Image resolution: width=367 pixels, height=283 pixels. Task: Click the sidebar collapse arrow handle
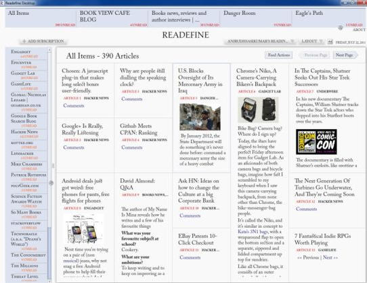[x=51, y=183]
